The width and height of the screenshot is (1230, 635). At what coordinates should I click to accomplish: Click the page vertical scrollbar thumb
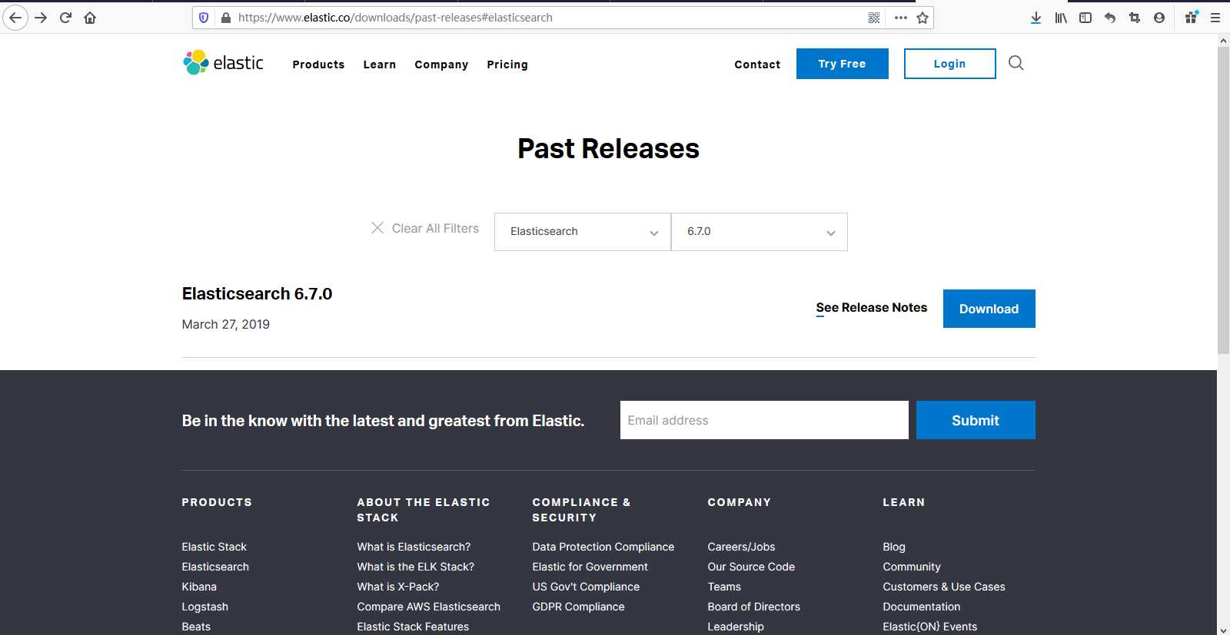click(x=1223, y=200)
